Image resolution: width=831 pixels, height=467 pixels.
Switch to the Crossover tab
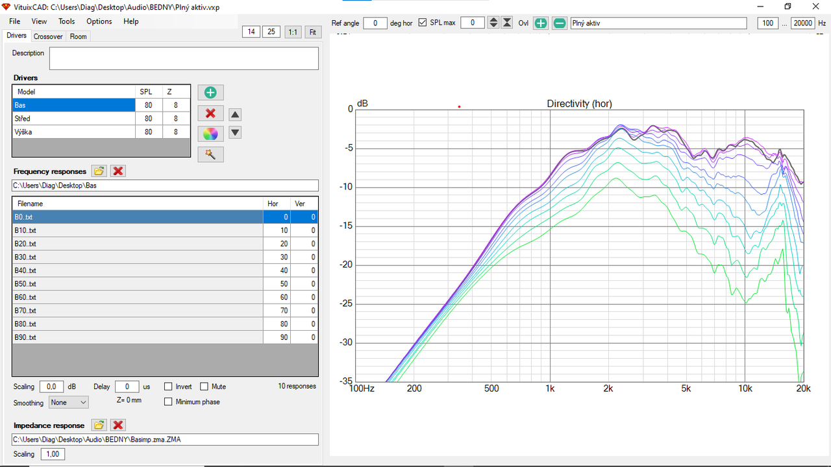pos(48,36)
